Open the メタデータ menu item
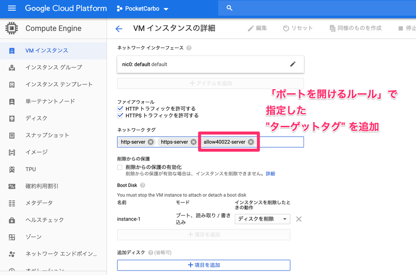 [53, 203]
